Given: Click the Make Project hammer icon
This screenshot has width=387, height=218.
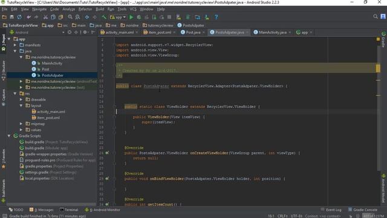Looking at the screenshot, I should pos(104,17).
